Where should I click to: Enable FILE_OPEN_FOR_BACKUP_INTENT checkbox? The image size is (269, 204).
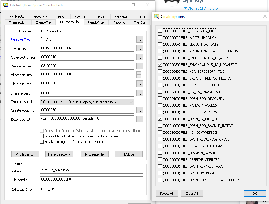coord(160,126)
